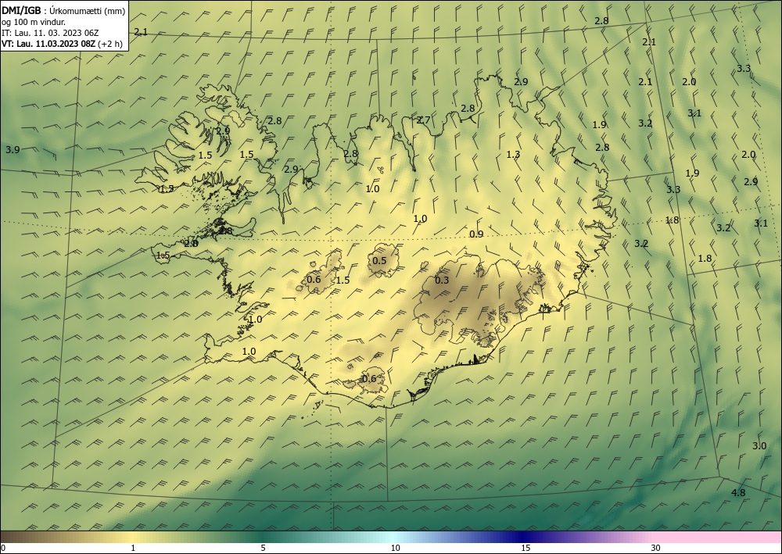This screenshot has height=554, width=782.
Task: Select the 'VT: Lau. 11.03.2023 08Z (+2 h)' line
Action: (62, 44)
